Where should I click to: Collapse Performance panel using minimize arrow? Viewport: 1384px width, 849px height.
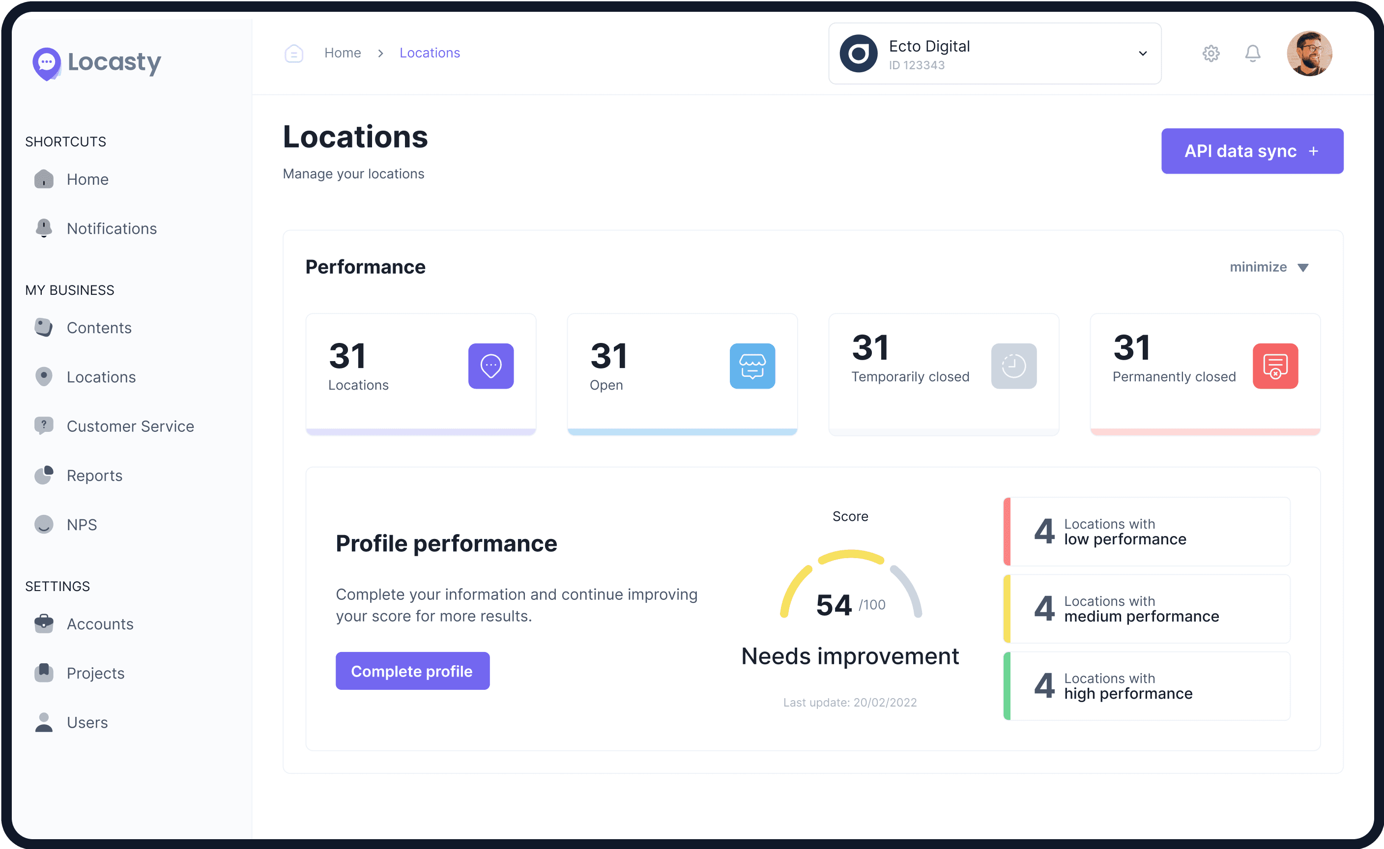tap(1302, 267)
